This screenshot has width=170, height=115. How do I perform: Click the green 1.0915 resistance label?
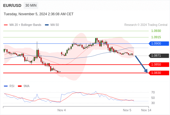(x=156, y=37)
